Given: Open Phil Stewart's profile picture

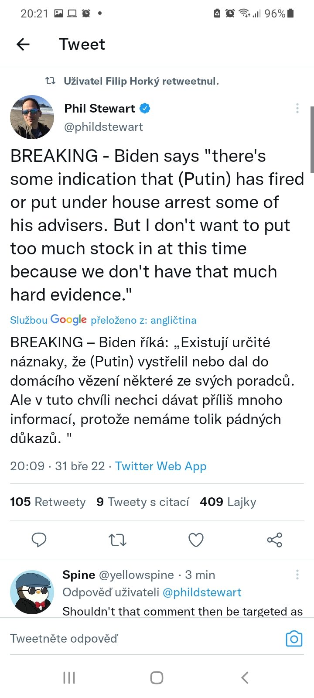Looking at the screenshot, I should click(x=32, y=117).
